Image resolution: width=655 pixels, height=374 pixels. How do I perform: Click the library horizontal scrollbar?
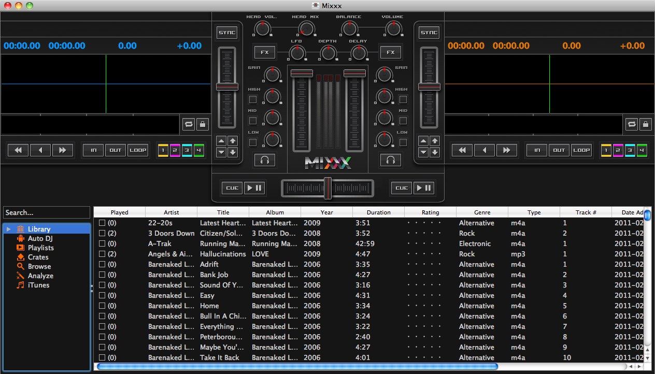297,366
